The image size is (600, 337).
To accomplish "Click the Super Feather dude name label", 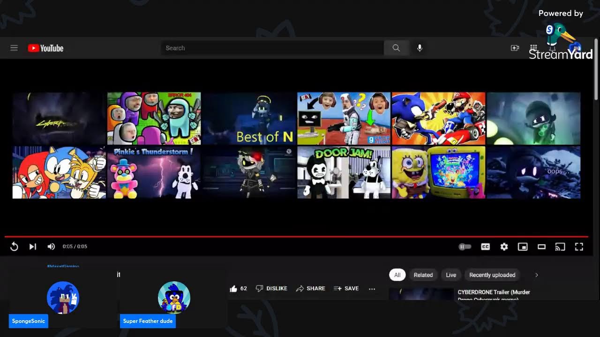I will [x=148, y=321].
